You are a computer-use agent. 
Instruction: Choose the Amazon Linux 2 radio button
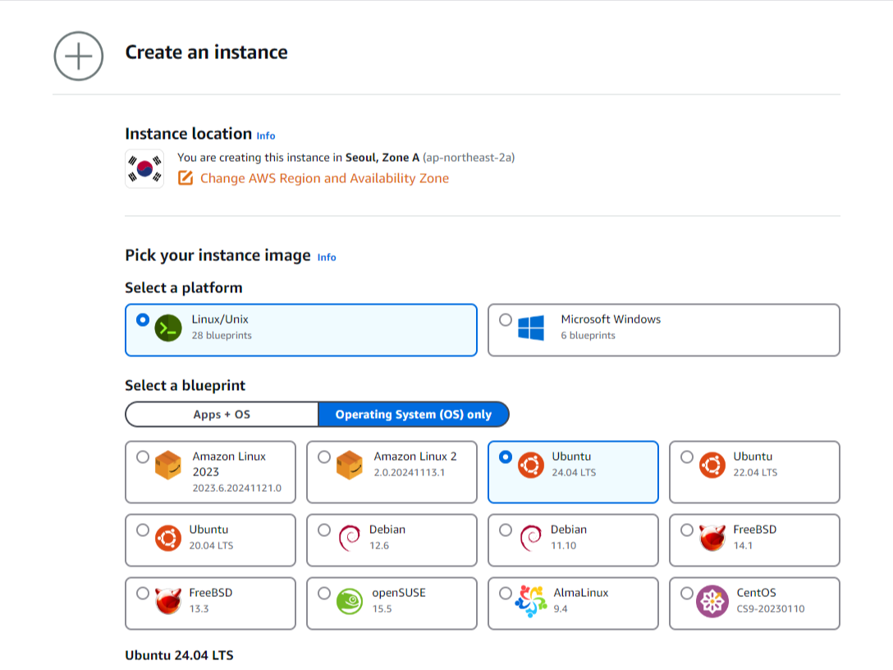(x=324, y=457)
